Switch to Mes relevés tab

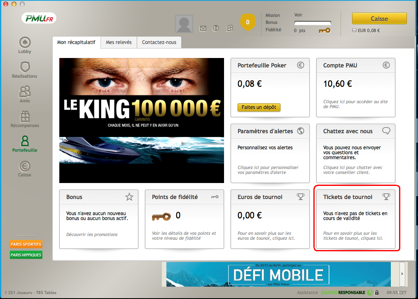coord(119,42)
